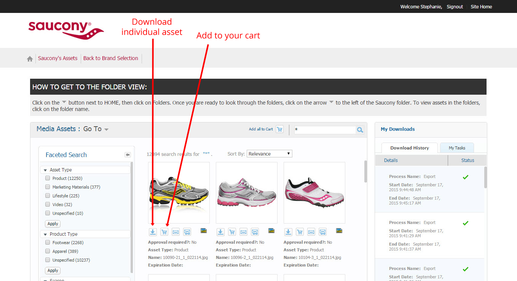Email a link to 10096-2_1_022114.jpg
This screenshot has height=281, width=517.
255,232
